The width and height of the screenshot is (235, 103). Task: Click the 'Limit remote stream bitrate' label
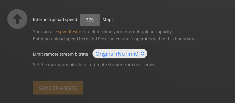[x=61, y=54]
